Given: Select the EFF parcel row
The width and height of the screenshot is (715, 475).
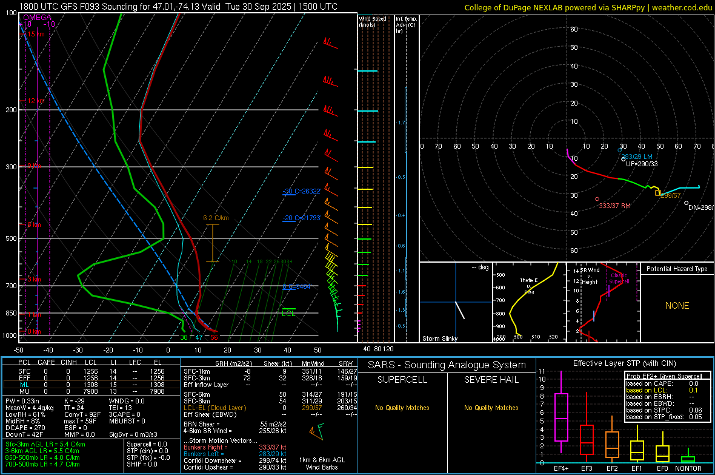Looking at the screenshot, I should pyautogui.click(x=91, y=378).
